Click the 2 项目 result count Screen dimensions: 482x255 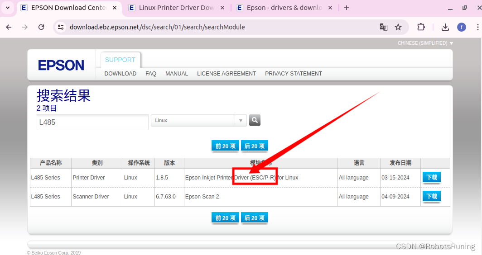point(46,108)
